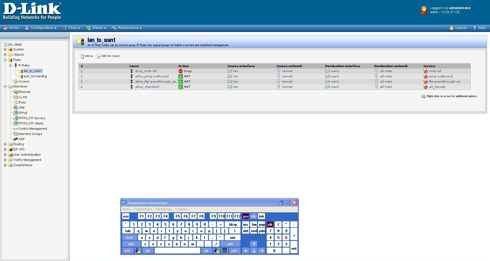
Task: Click the administrator user avatar icon
Action: (424, 10)
